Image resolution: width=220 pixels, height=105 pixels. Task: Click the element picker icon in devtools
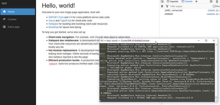point(162,2)
